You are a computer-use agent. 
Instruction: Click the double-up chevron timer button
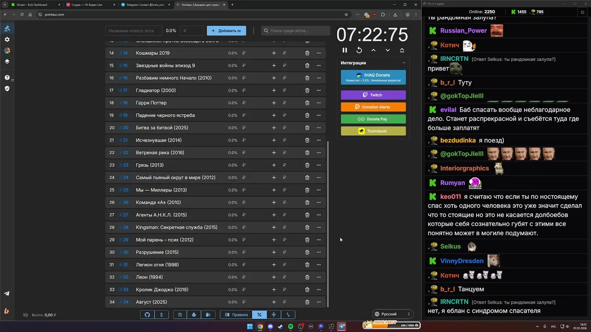tap(402, 50)
